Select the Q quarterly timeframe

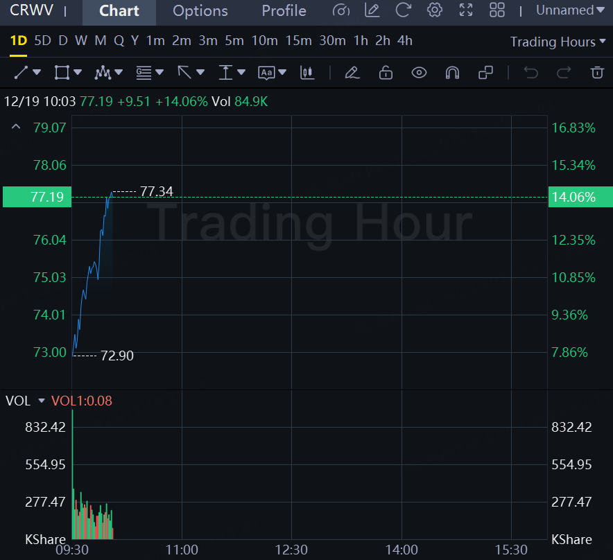(119, 41)
